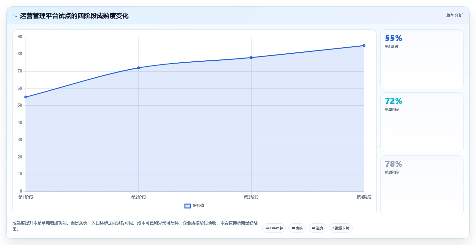This screenshot has height=245, width=476.
Task: Click the 第3阶段 data point at 78
Action: coord(251,57)
